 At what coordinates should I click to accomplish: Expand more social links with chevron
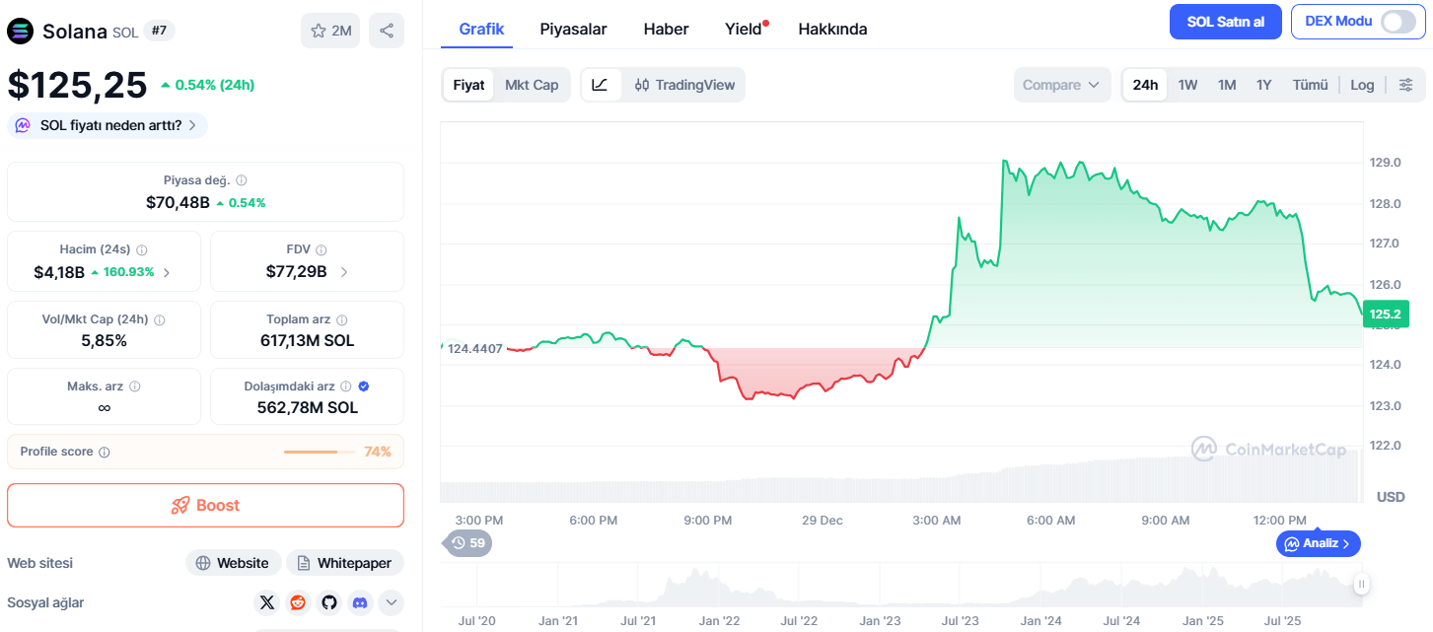(x=391, y=602)
